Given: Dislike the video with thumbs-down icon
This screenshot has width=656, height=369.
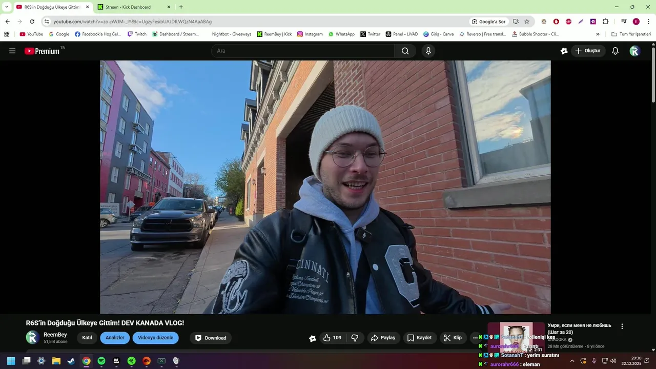Looking at the screenshot, I should pyautogui.click(x=355, y=338).
